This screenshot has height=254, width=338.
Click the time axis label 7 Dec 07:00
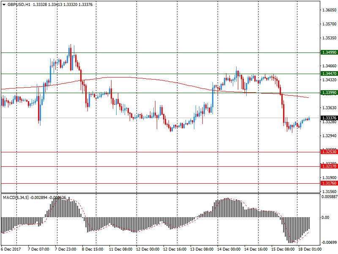[x=38, y=249]
